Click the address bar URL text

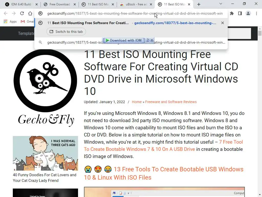click(135, 13)
